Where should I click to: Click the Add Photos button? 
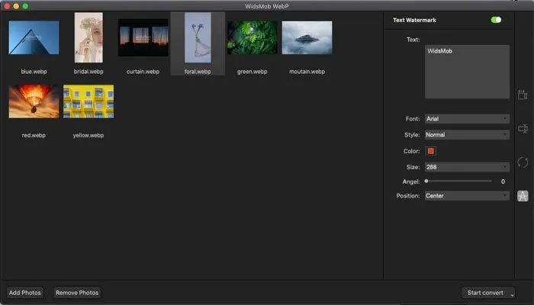click(x=25, y=293)
